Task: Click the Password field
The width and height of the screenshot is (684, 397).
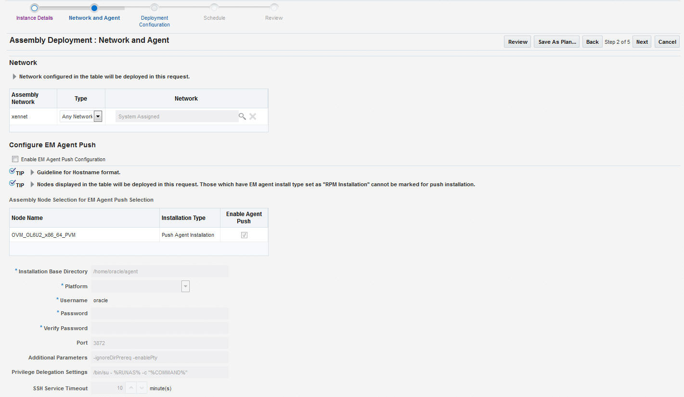Action: click(x=160, y=313)
